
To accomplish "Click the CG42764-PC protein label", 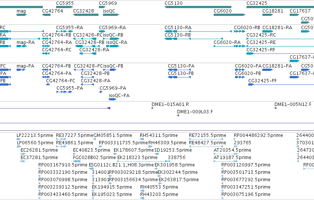I will [x=61, y=81].
